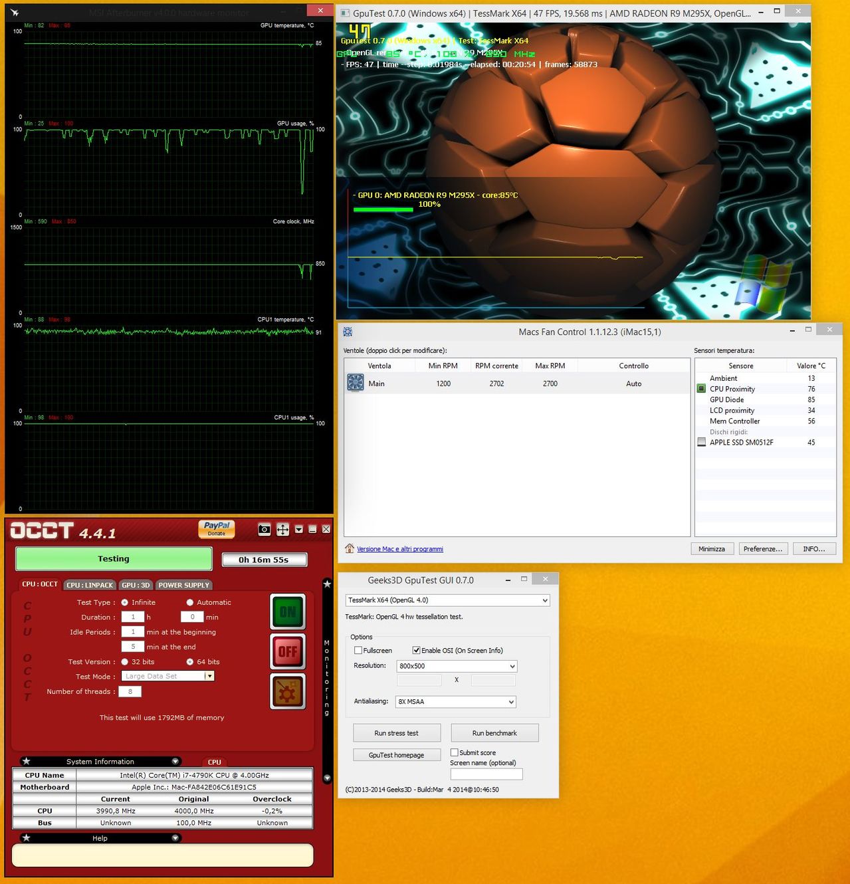Click the PayPal Donate button in OCCT
The image size is (850, 884).
217,529
